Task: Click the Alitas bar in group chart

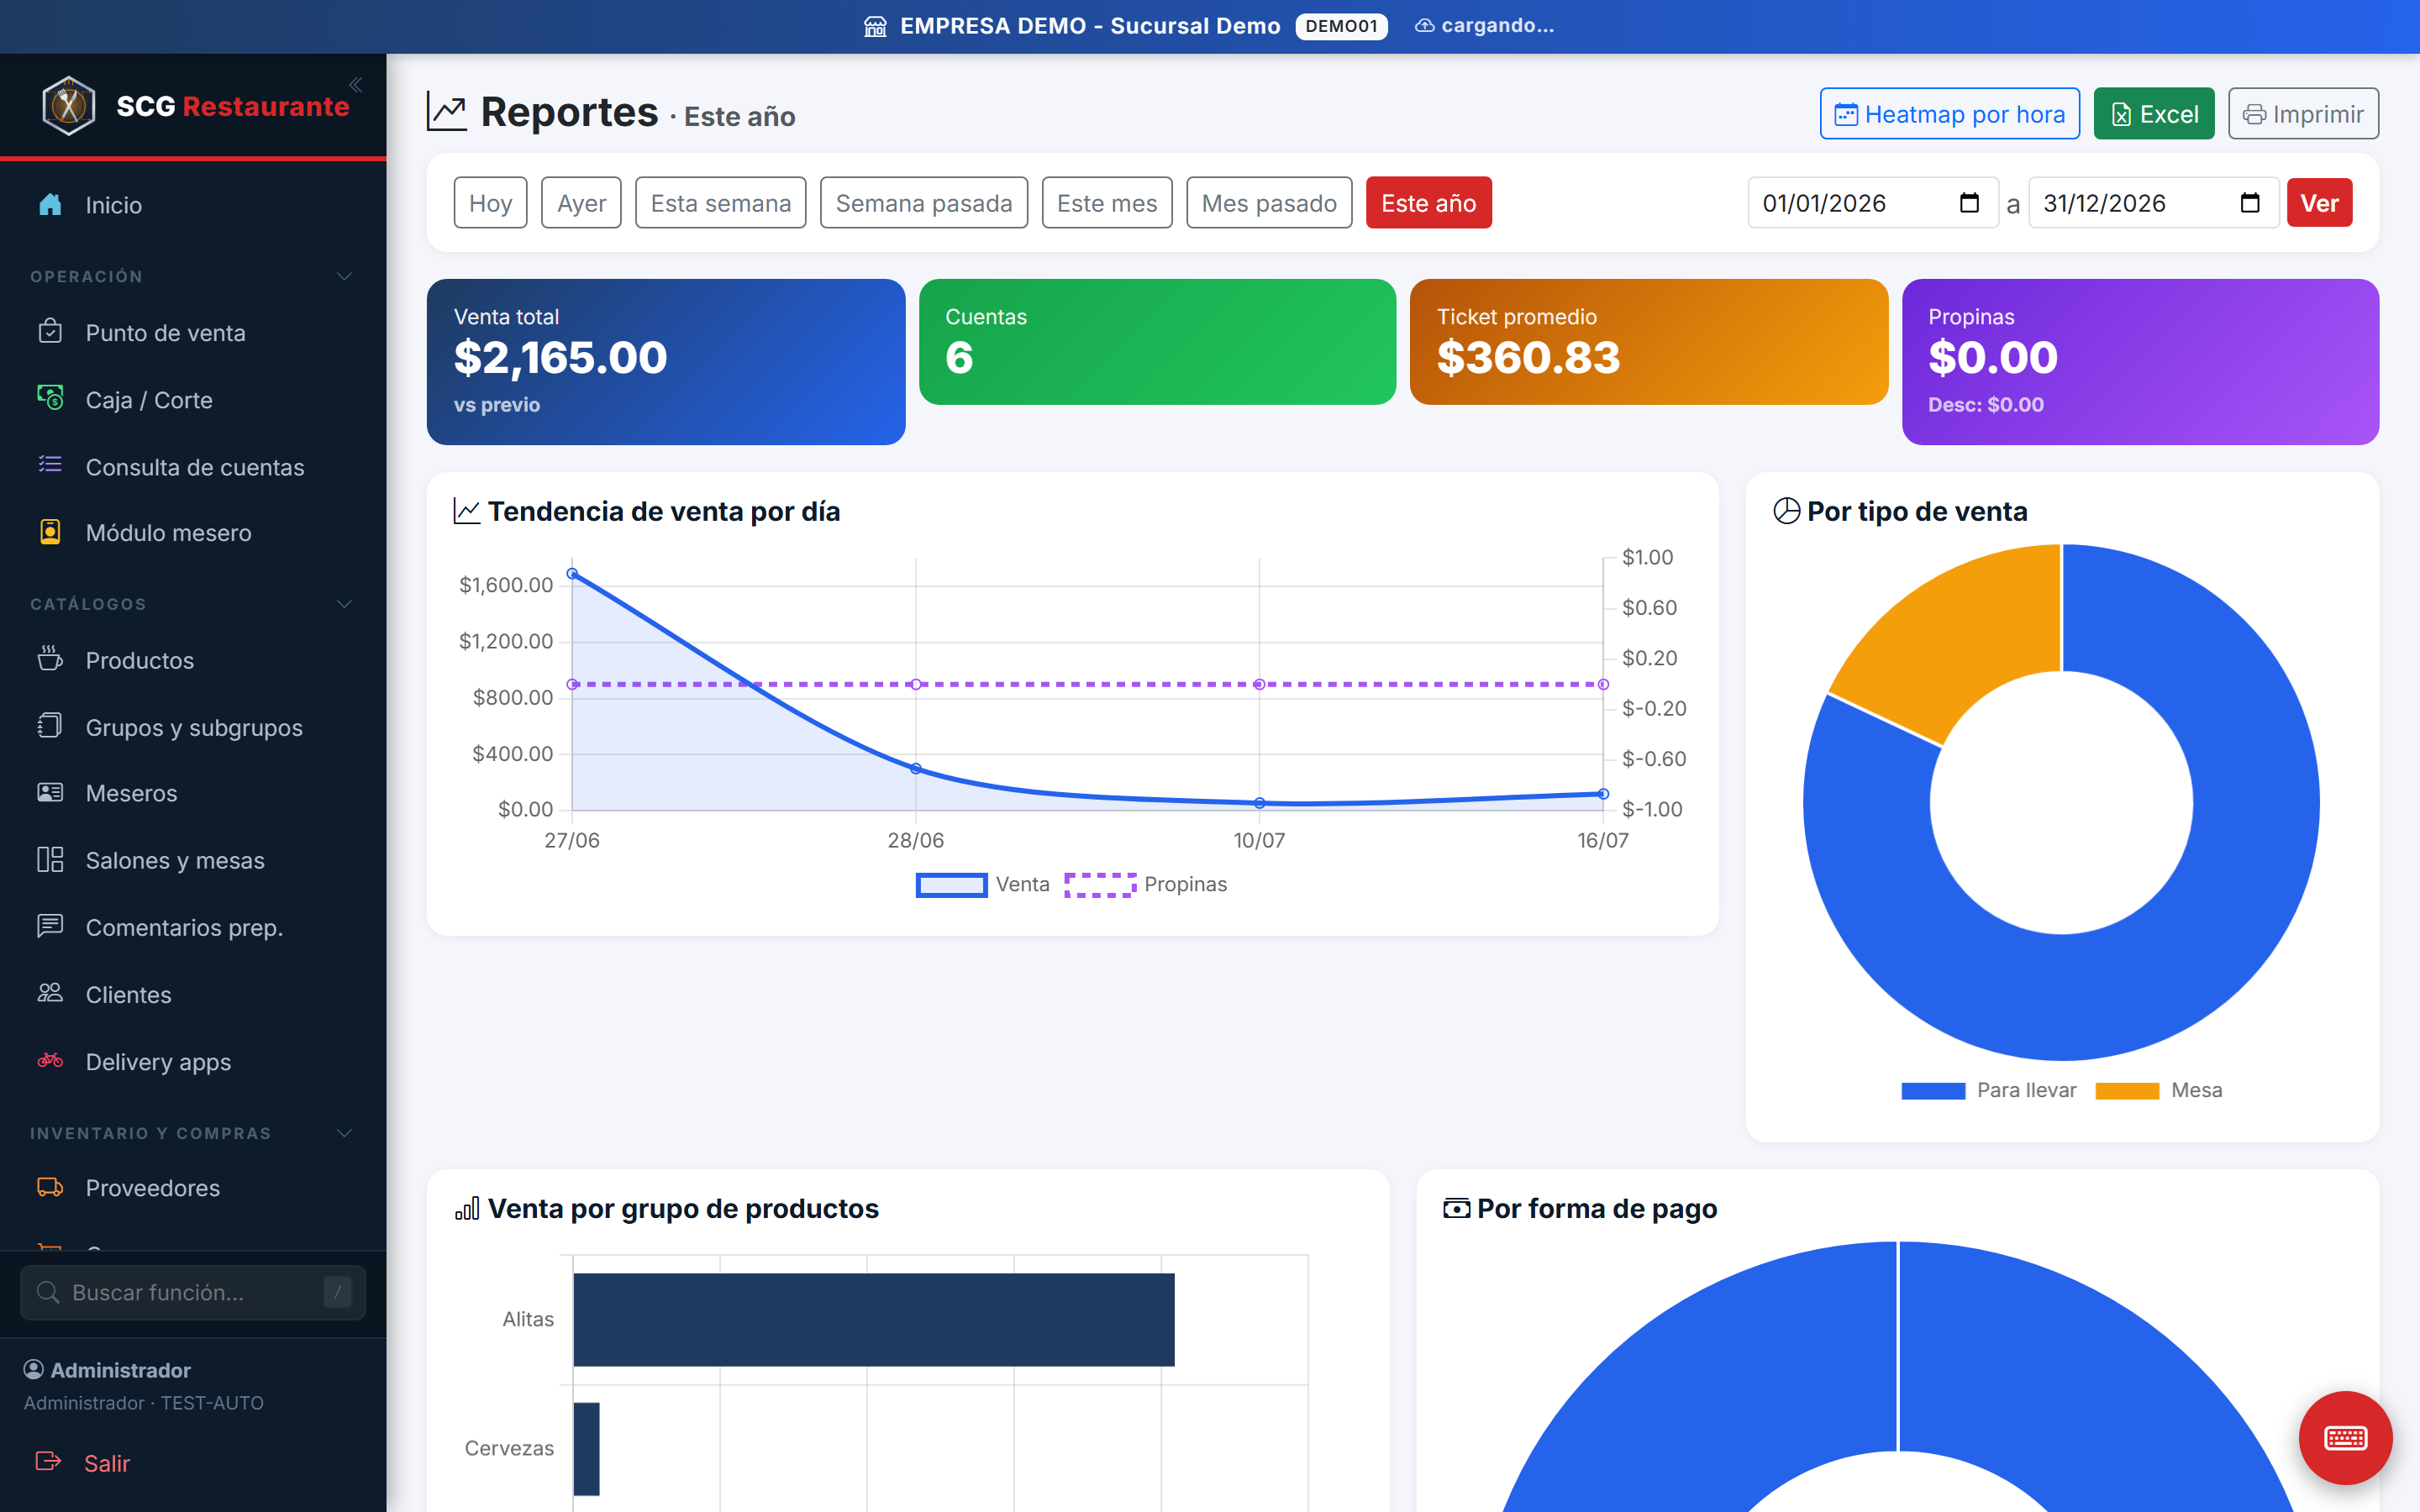Action: click(x=873, y=1319)
